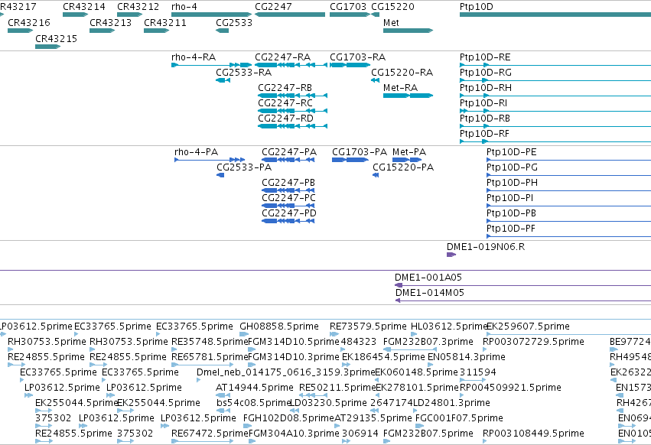Viewport: 651px width, 445px height.
Task: Select the RE73579.5prime EST label
Action: (x=368, y=326)
